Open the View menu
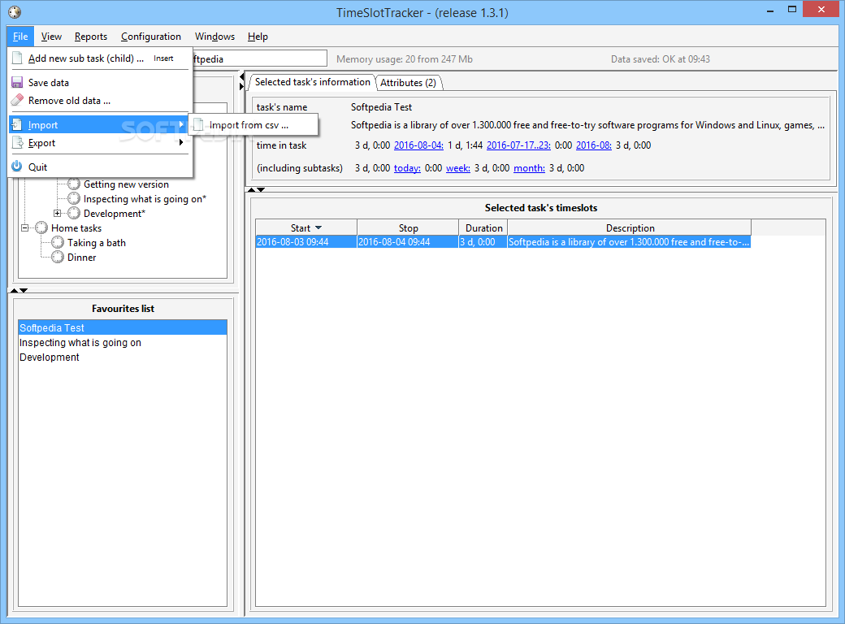 tap(51, 37)
